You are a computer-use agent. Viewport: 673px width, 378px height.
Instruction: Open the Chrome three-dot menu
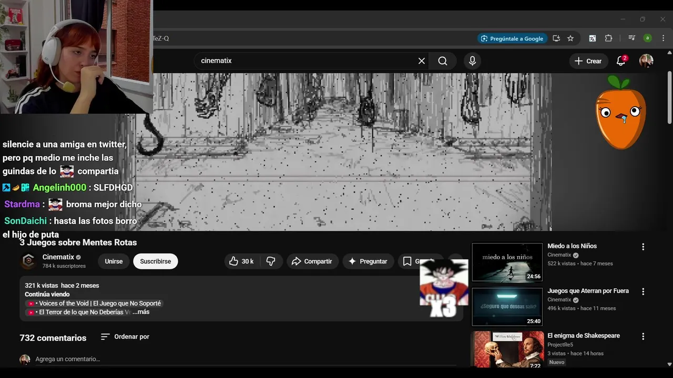[664, 38]
